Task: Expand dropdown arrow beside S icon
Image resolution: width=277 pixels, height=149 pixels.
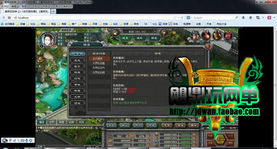Action: [274, 18]
